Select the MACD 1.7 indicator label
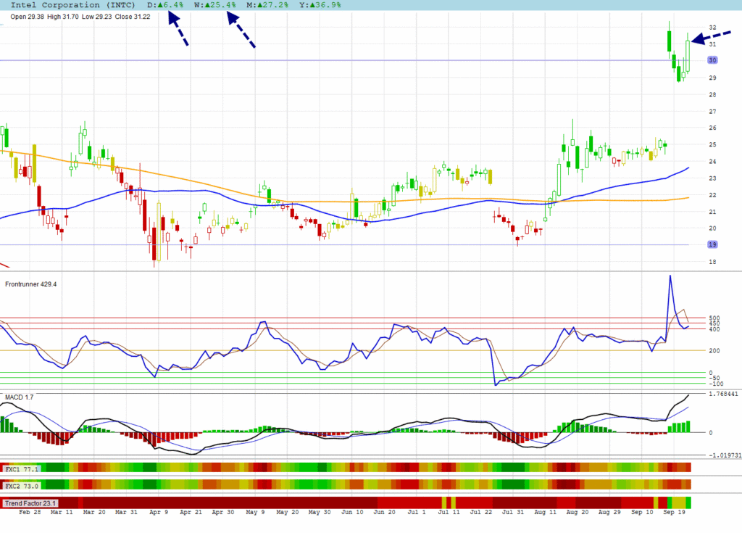The height and width of the screenshot is (533, 742). (20, 397)
